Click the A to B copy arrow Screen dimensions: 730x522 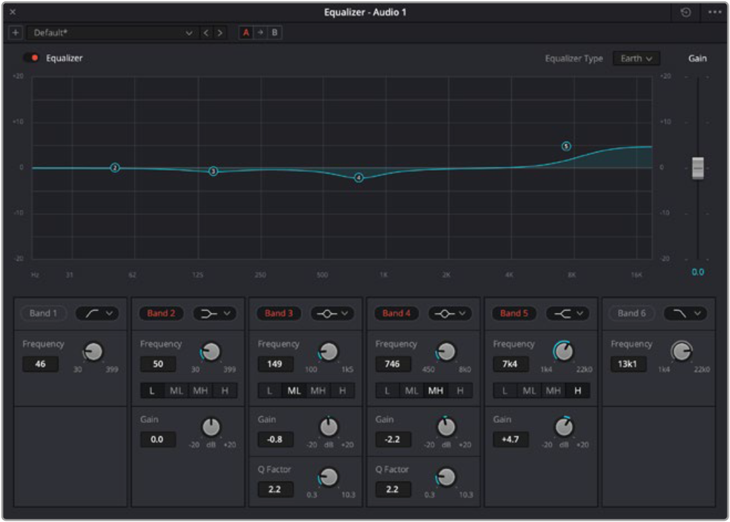pyautogui.click(x=260, y=32)
